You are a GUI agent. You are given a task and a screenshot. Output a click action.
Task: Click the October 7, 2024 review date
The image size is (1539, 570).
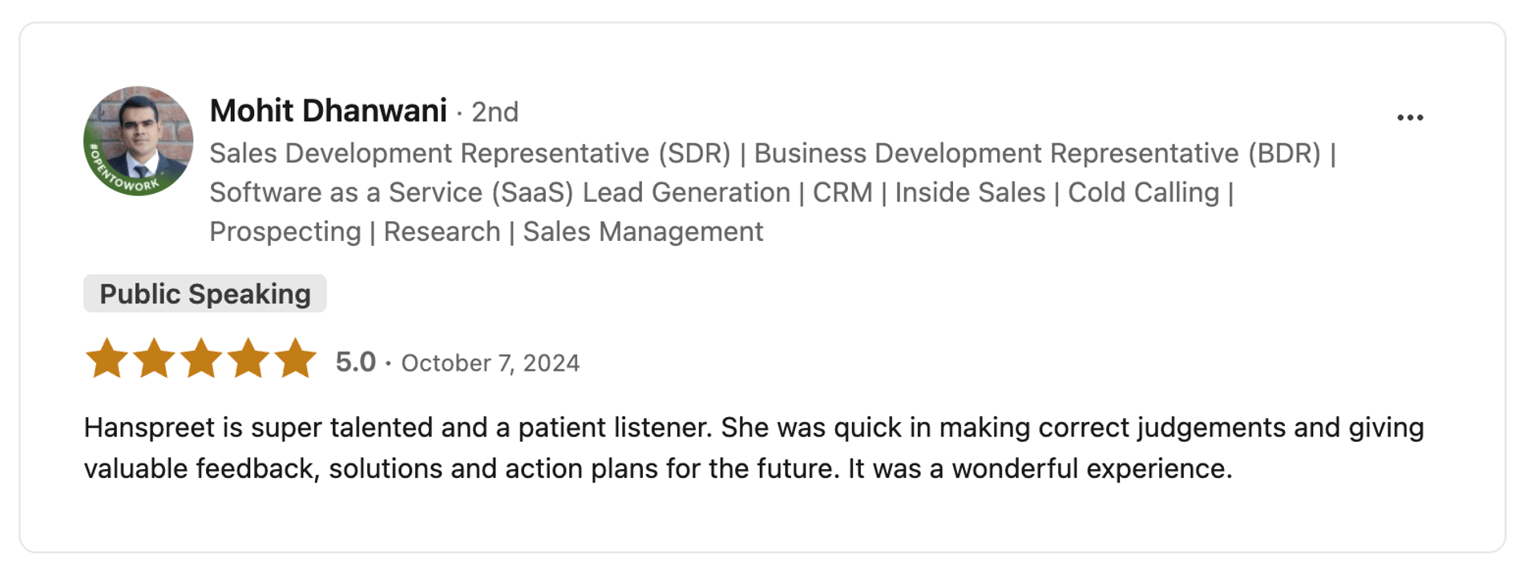[x=490, y=363]
